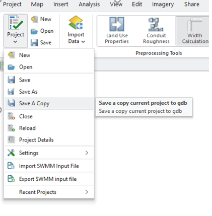Switch to the Share ribbon tab
The image size is (212, 216).
[192, 5]
